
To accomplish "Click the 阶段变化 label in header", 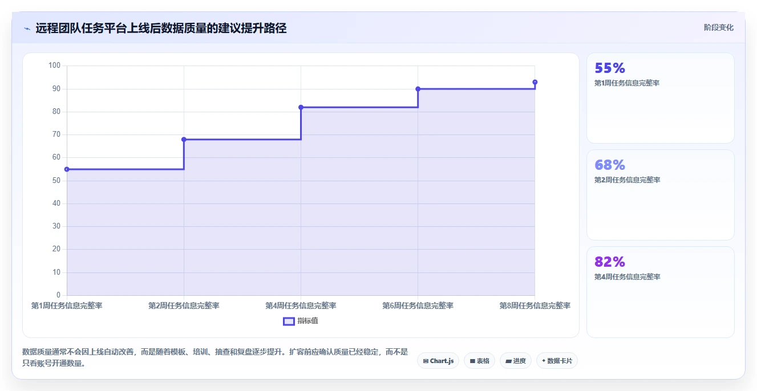I will (x=719, y=27).
